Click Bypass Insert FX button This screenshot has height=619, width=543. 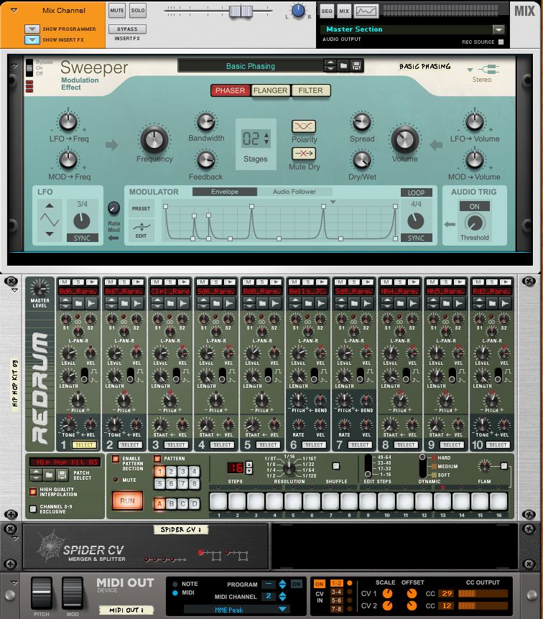(127, 29)
